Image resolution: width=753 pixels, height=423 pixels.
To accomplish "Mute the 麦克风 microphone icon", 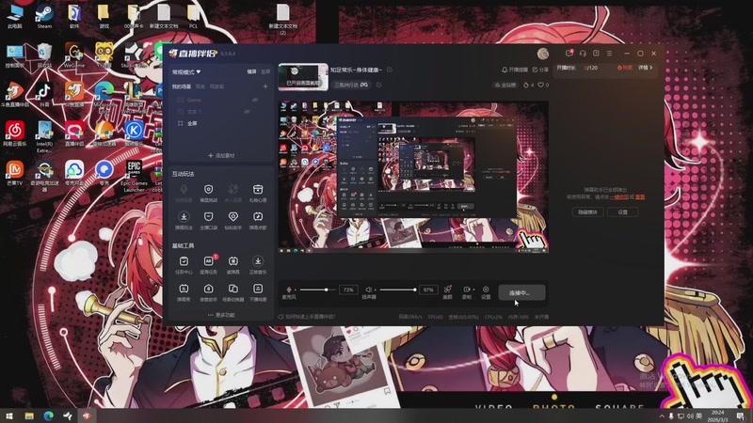I will pos(289,290).
